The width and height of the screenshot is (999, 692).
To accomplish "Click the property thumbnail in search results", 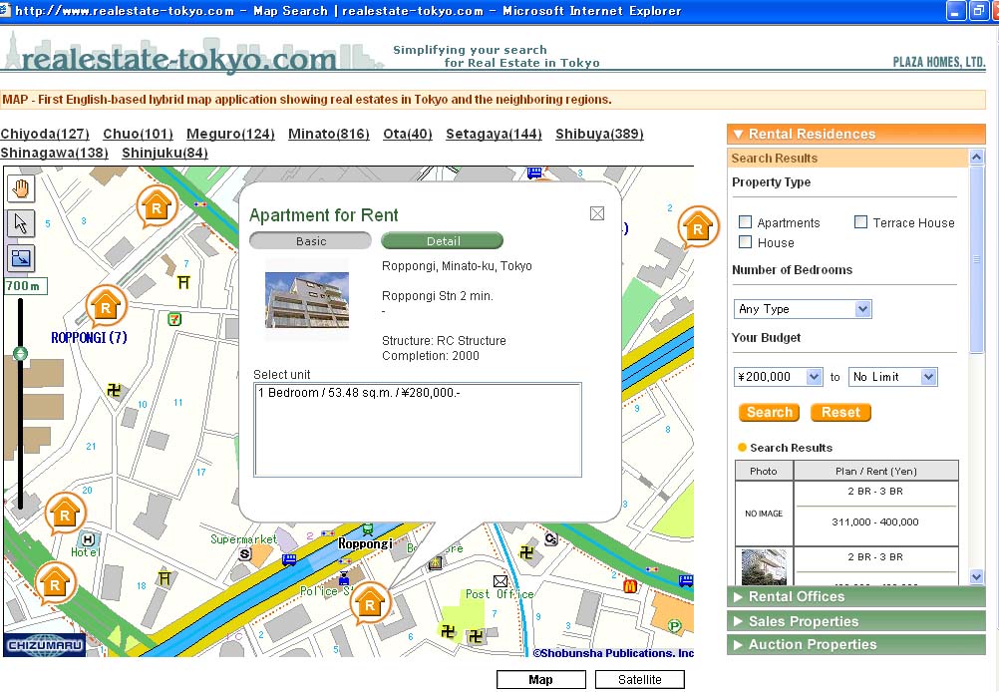I will pyautogui.click(x=764, y=566).
